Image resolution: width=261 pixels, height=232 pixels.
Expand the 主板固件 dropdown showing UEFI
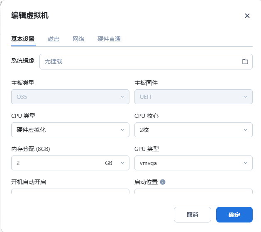click(x=193, y=97)
